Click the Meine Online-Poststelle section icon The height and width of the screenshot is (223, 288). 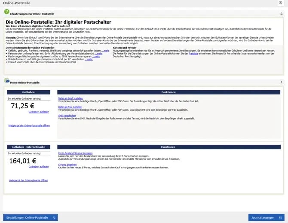(x=7, y=81)
